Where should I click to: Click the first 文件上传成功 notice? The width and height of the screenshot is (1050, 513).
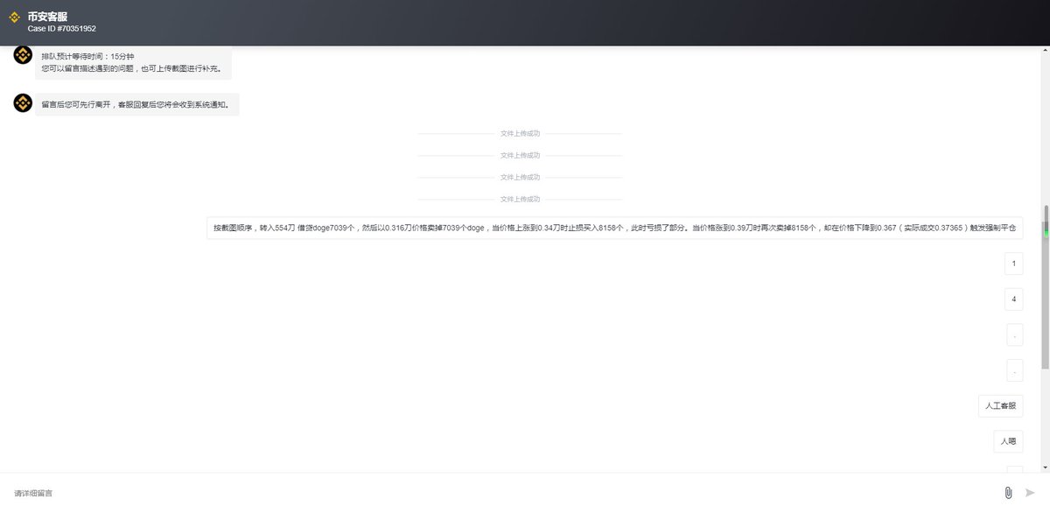(520, 134)
